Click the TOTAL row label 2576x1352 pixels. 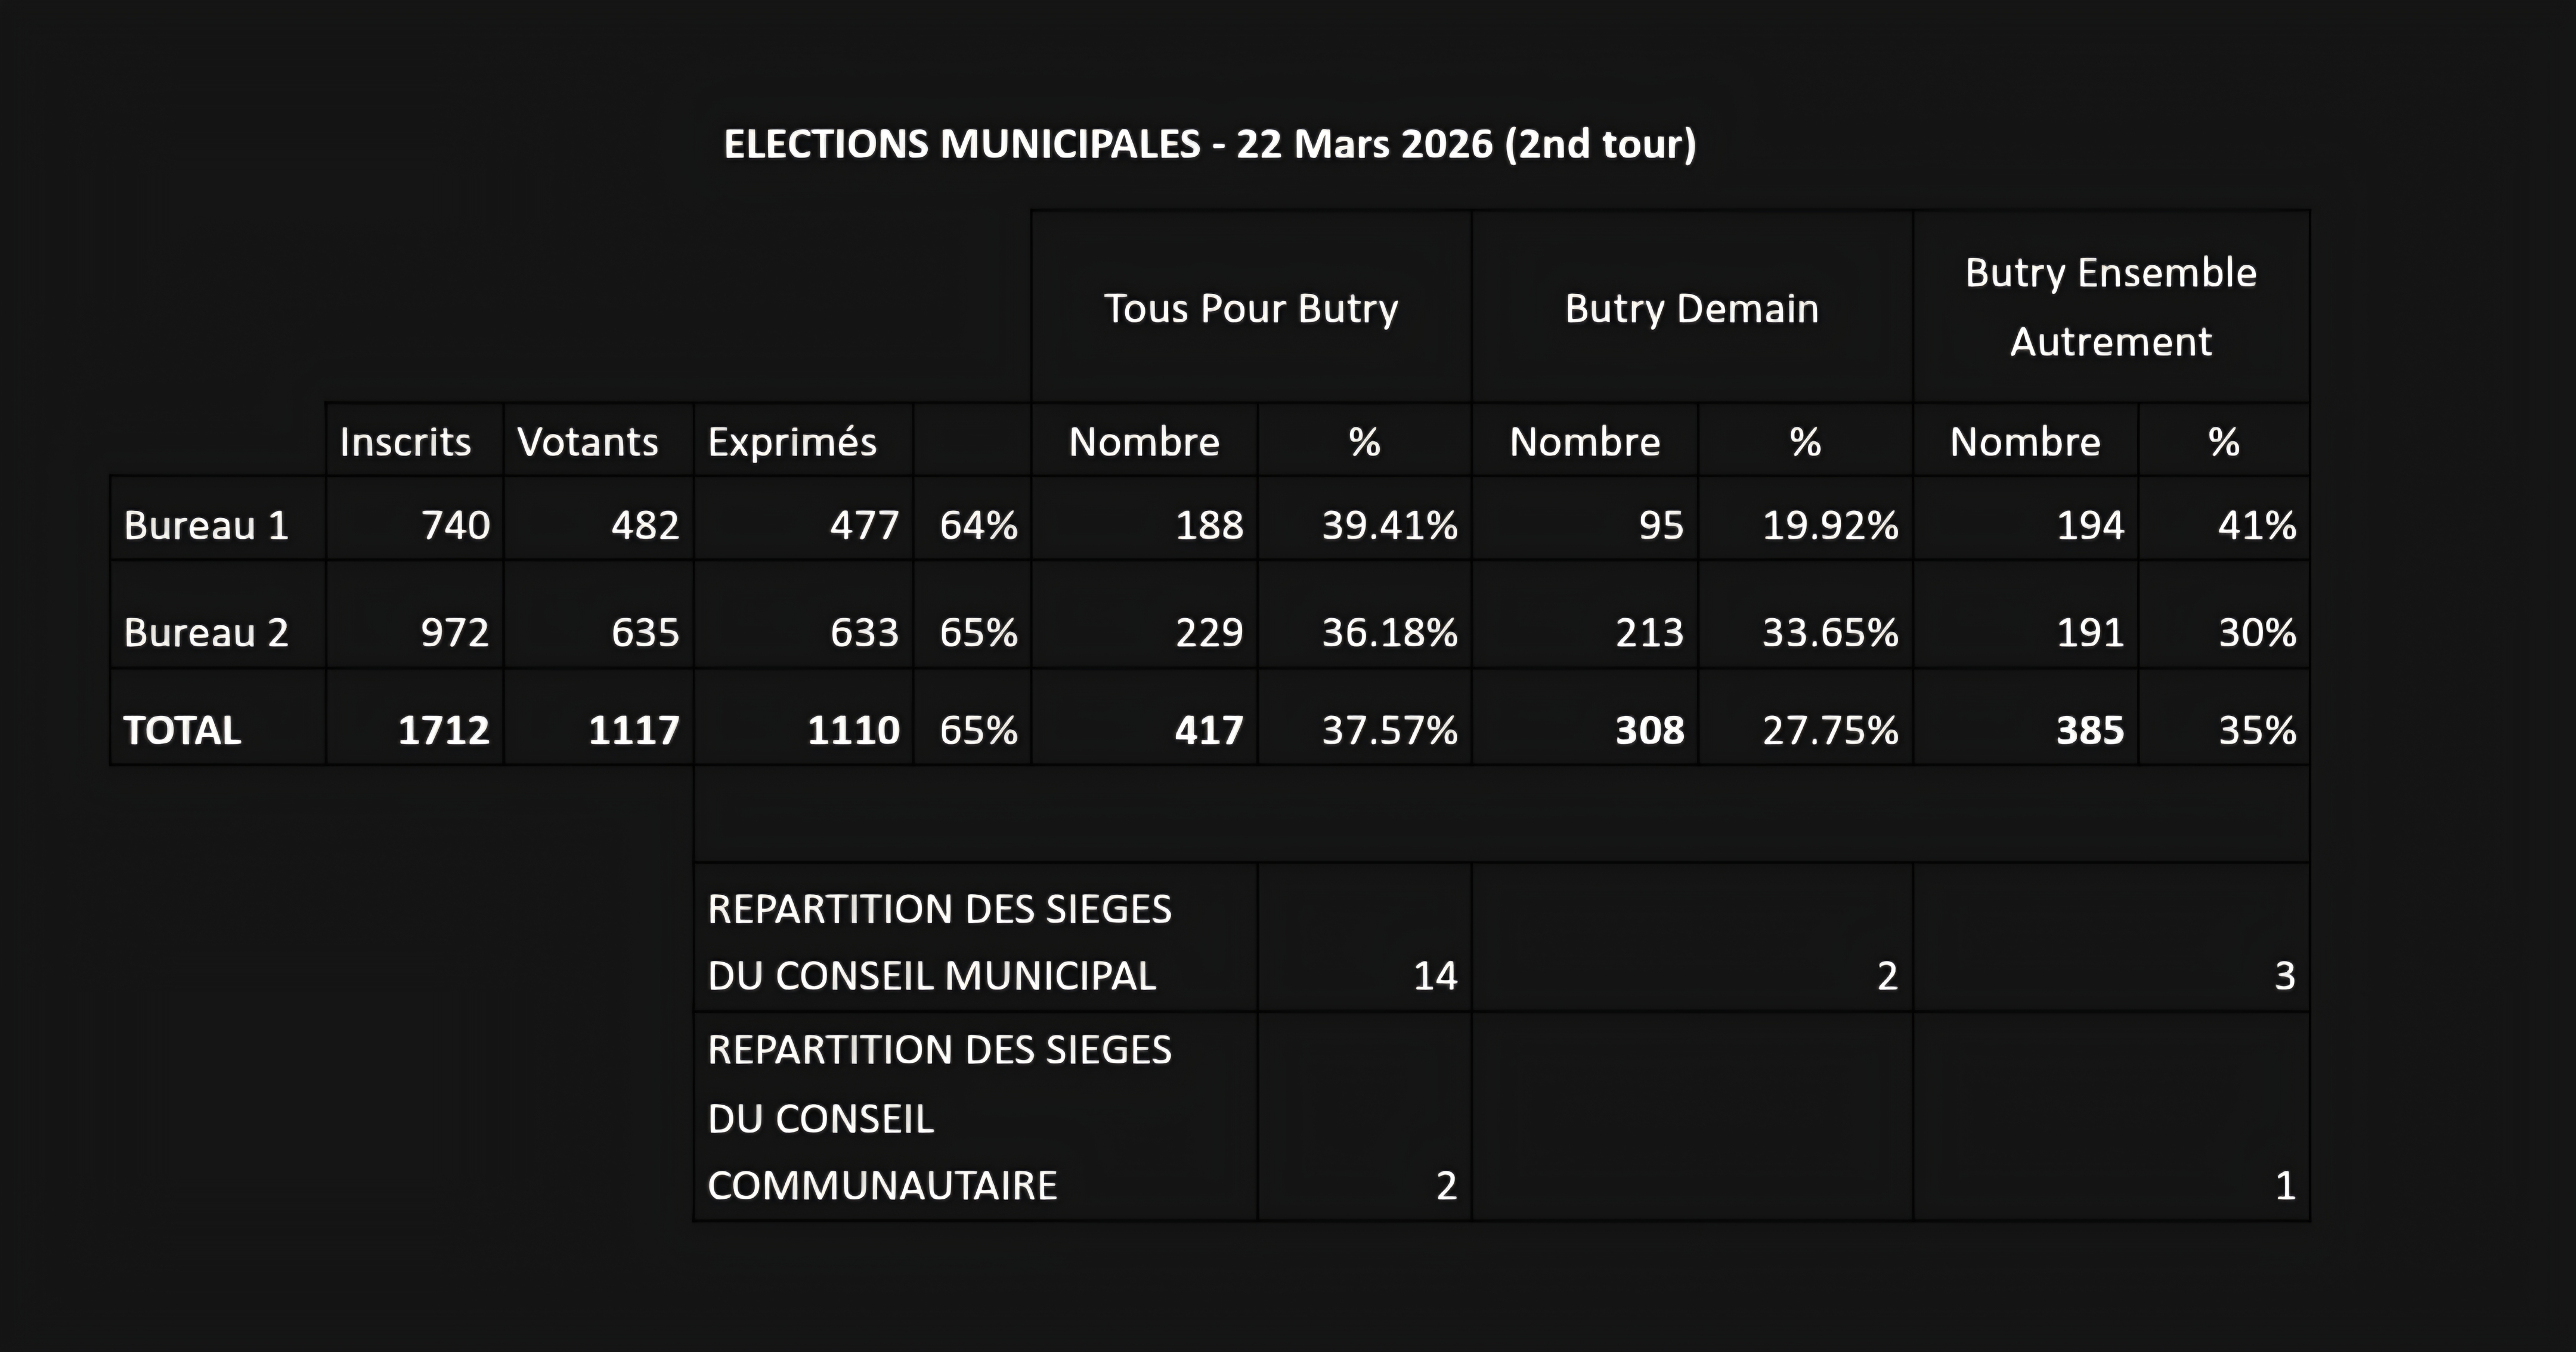[182, 730]
